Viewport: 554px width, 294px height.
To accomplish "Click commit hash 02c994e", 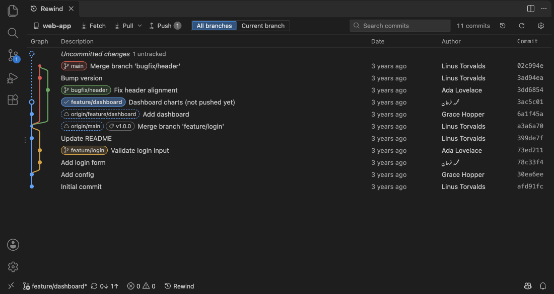I will pos(530,66).
